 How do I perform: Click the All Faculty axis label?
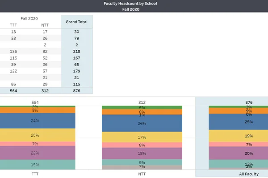pyautogui.click(x=249, y=174)
